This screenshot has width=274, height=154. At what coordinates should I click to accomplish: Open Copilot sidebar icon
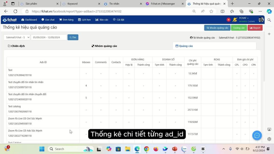pyautogui.click(x=269, y=11)
